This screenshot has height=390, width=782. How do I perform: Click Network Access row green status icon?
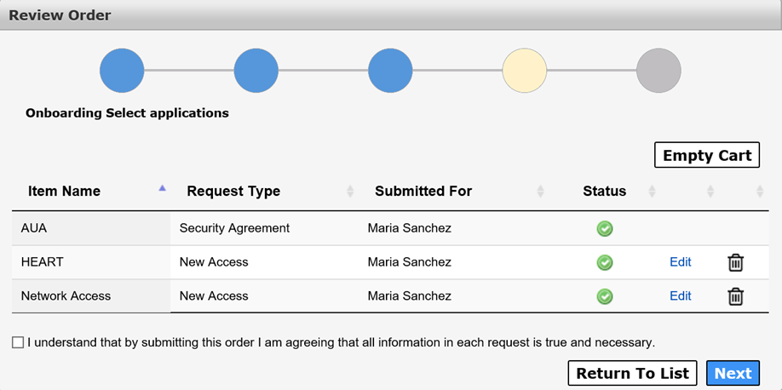605,296
